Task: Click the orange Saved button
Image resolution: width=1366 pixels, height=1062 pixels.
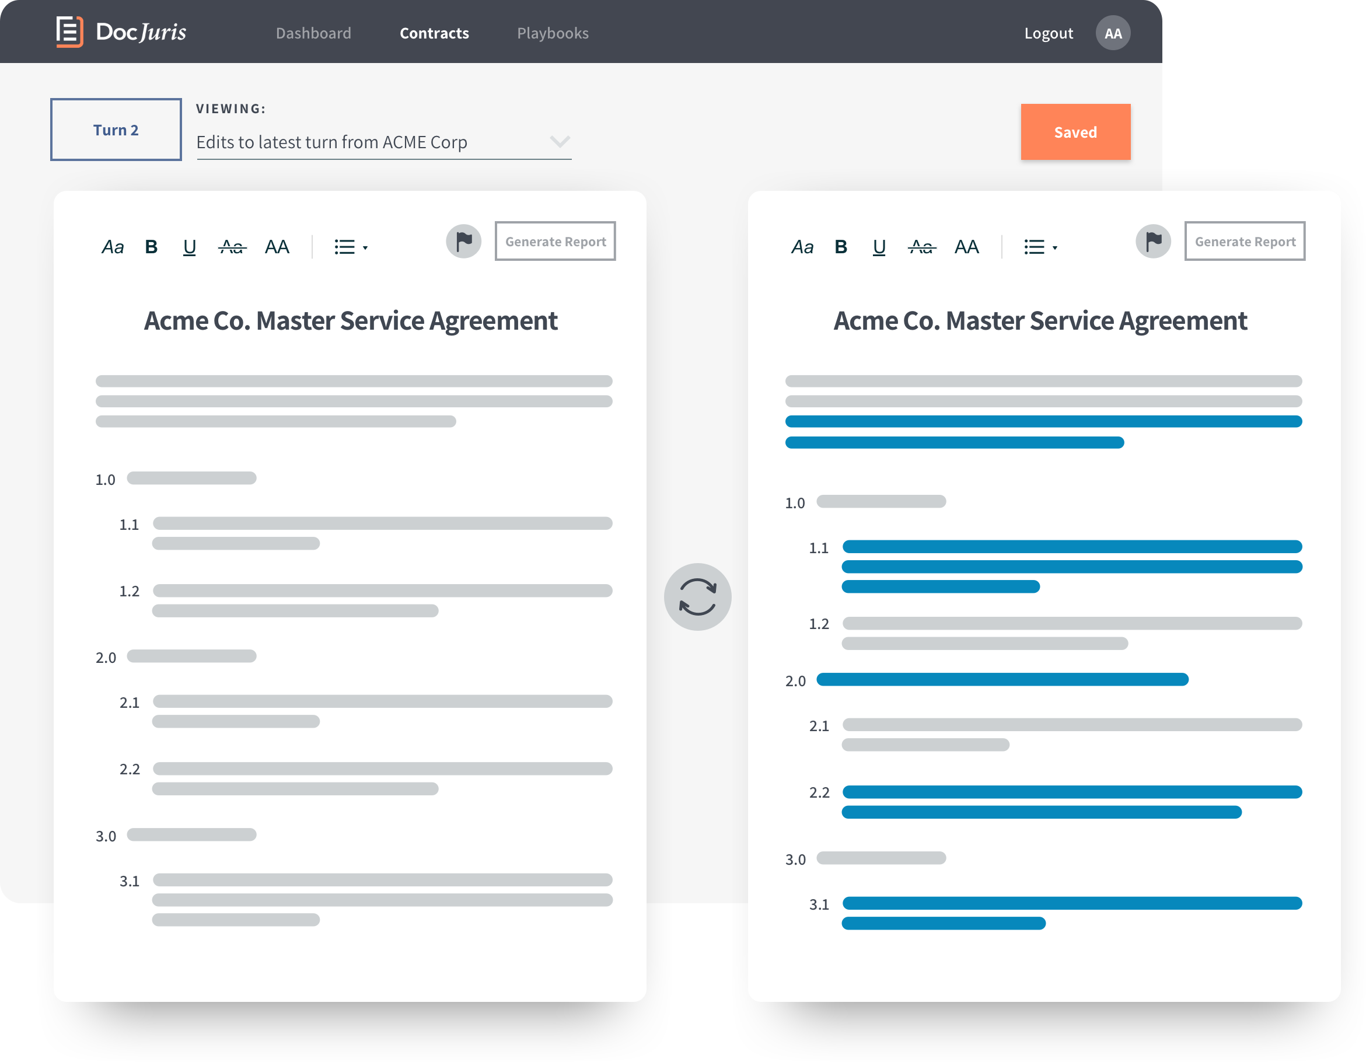Action: [x=1075, y=132]
